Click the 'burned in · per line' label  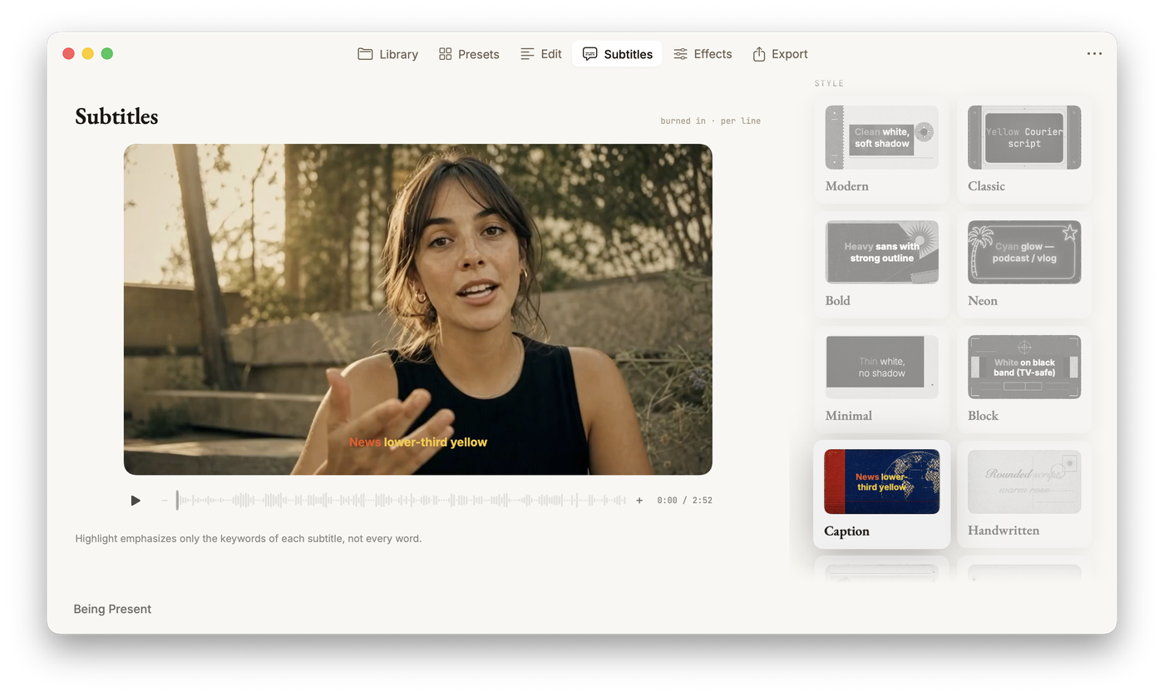point(711,121)
